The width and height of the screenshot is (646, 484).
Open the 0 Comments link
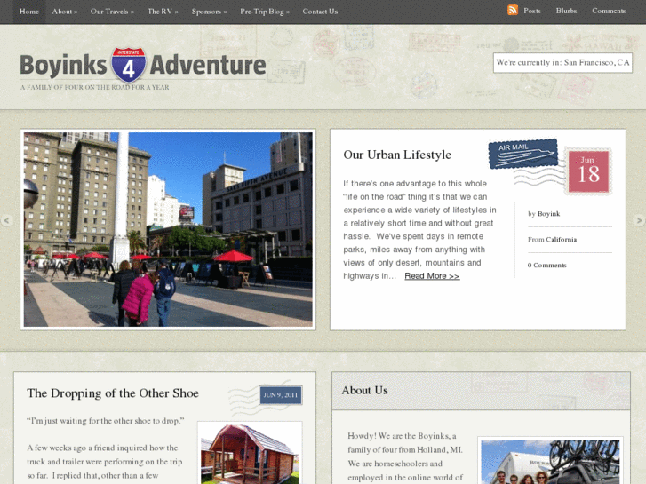click(x=546, y=266)
